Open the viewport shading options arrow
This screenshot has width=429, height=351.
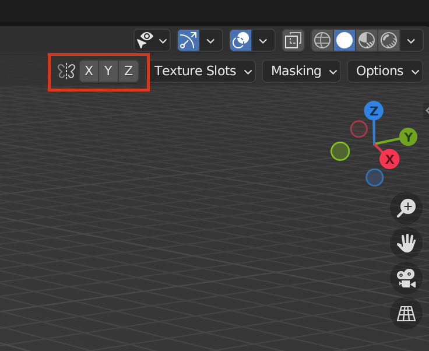click(412, 40)
